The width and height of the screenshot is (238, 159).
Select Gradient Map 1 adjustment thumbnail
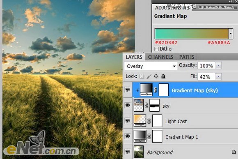pyautogui.click(x=140, y=136)
